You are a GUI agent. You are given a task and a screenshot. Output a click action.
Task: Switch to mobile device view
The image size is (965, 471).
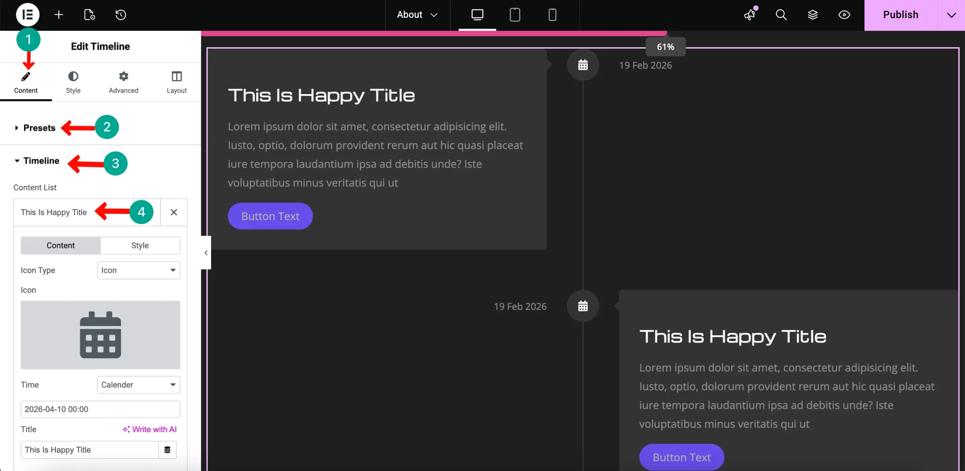(x=552, y=15)
